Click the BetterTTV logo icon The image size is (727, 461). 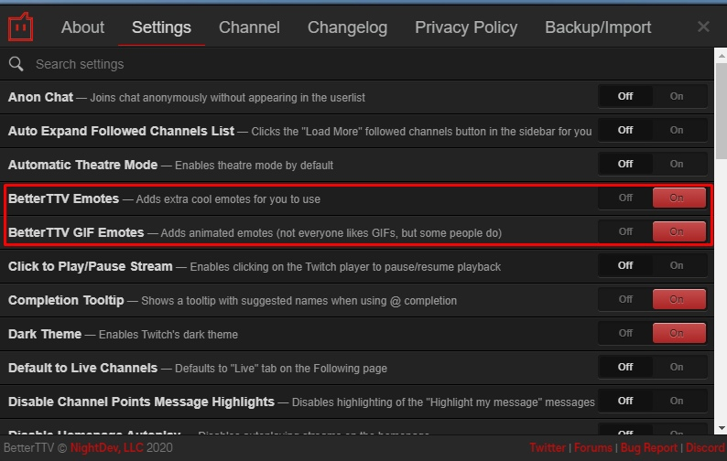click(x=20, y=27)
